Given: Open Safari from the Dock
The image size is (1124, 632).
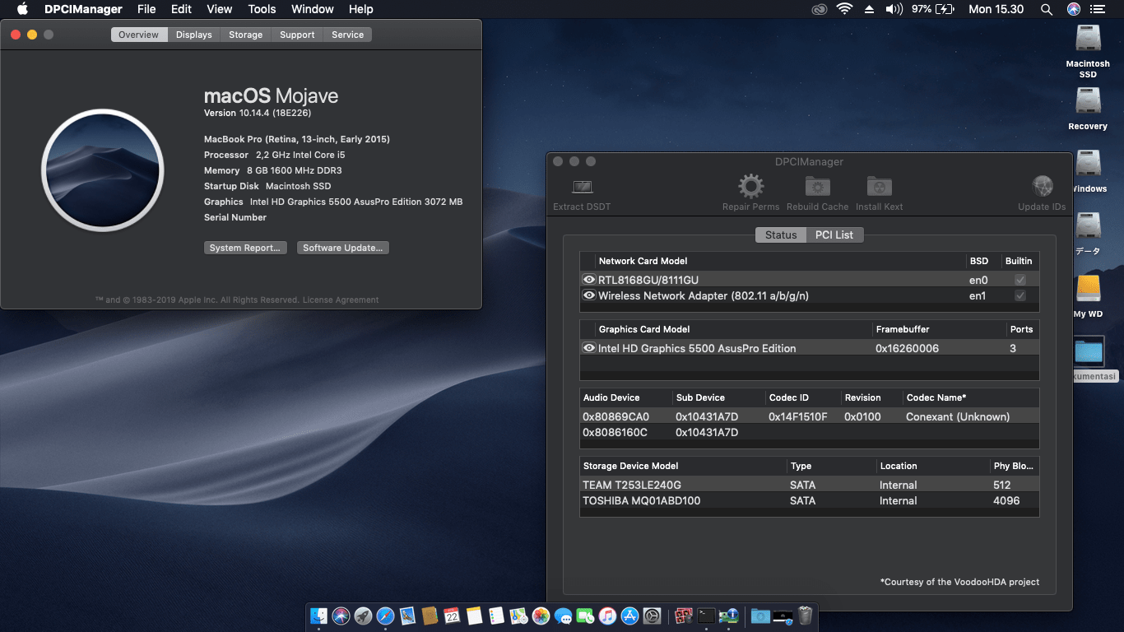Looking at the screenshot, I should (x=384, y=616).
